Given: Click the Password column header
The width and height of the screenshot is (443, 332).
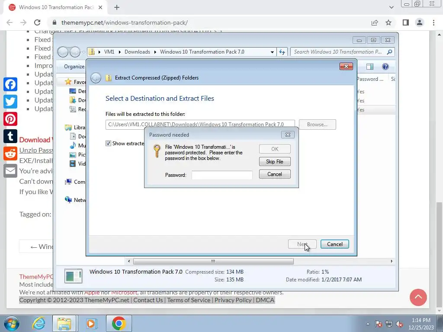Looking at the screenshot, I should [x=370, y=79].
